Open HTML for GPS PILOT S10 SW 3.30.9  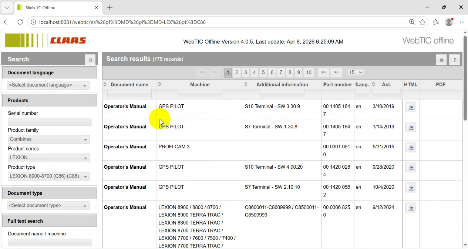tap(410, 107)
